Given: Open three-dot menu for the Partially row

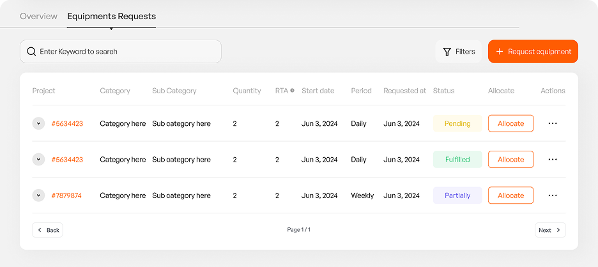Looking at the screenshot, I should click(553, 195).
